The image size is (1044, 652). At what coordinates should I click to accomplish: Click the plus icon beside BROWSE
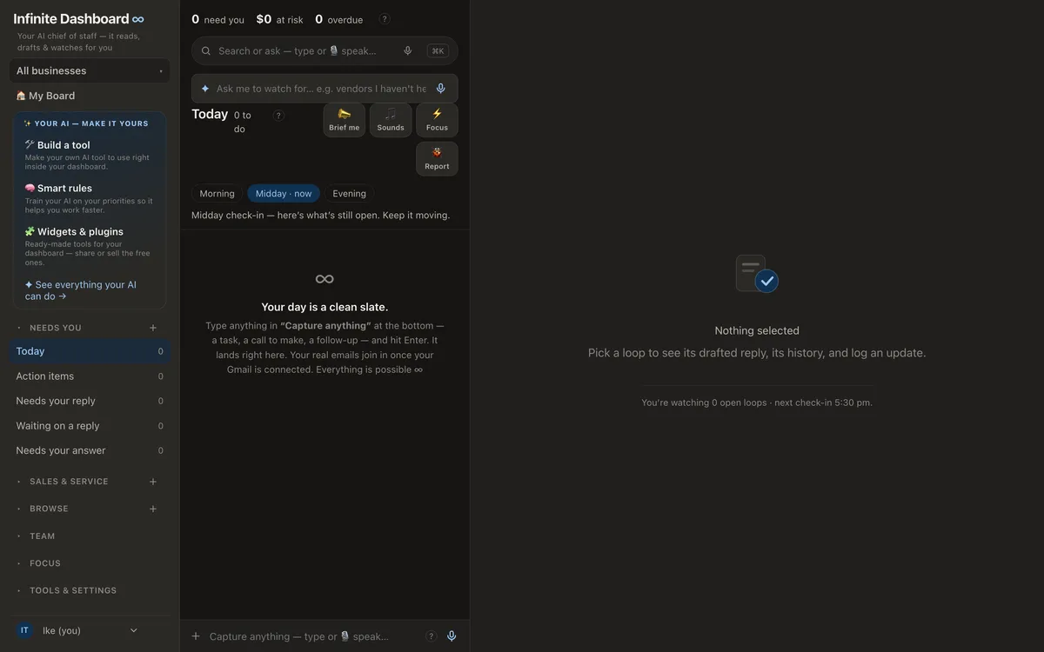tap(153, 509)
